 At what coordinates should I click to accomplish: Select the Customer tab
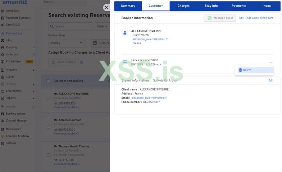pos(156,6)
